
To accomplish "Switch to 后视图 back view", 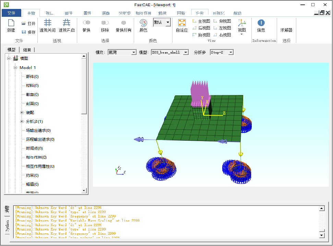I will pyautogui.click(x=201, y=28).
